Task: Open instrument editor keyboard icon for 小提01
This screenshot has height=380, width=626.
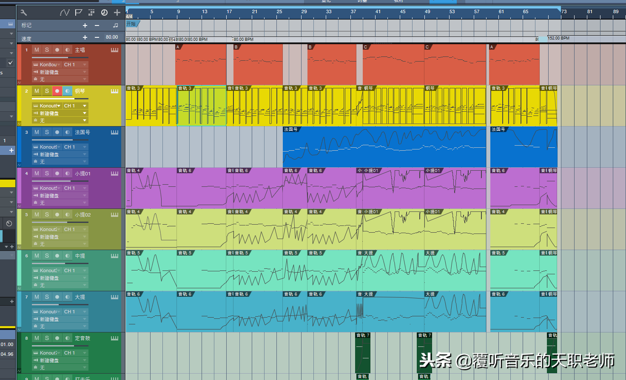Action: 114,174
